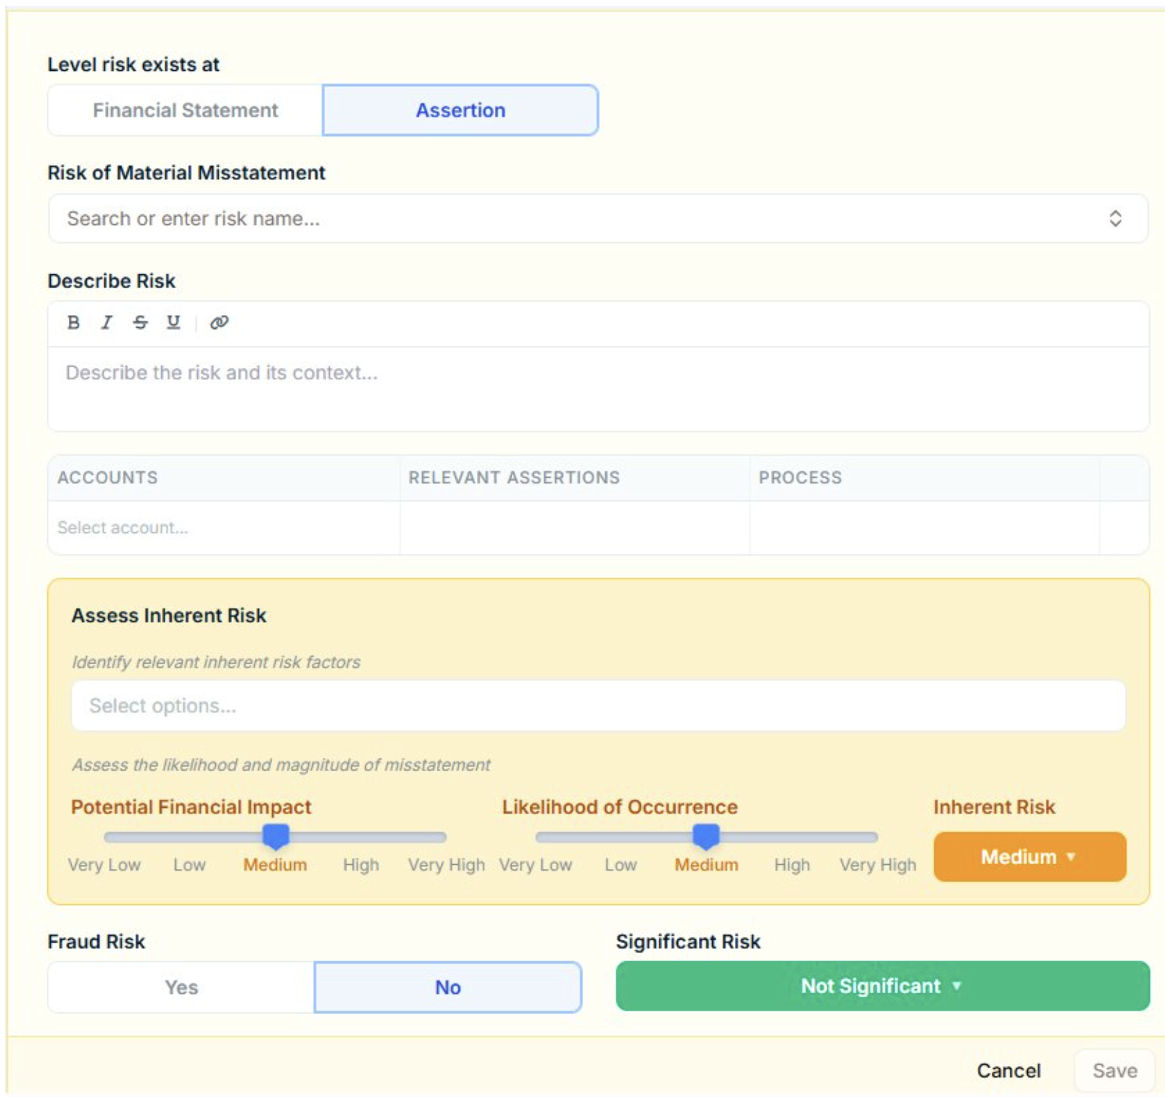
Task: Toggle italic formatting in Describe Risk
Action: 106,322
